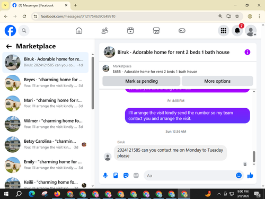This screenshot has width=265, height=199.
Task: Select the Messenger | Facebook browser tab
Action: 40,5
